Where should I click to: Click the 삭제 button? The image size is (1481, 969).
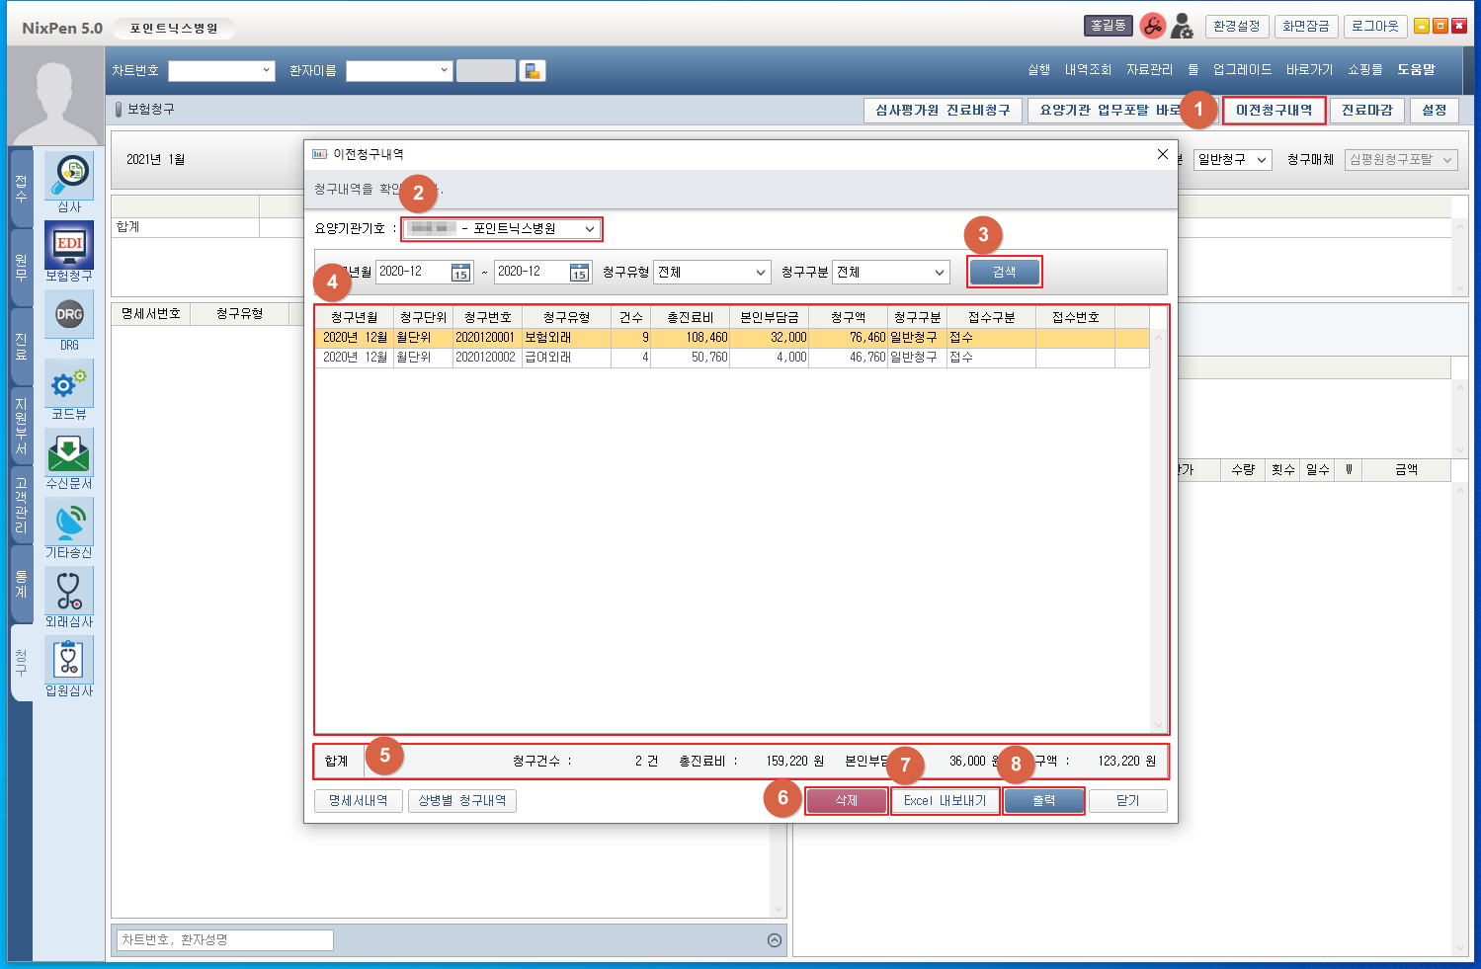(x=847, y=801)
